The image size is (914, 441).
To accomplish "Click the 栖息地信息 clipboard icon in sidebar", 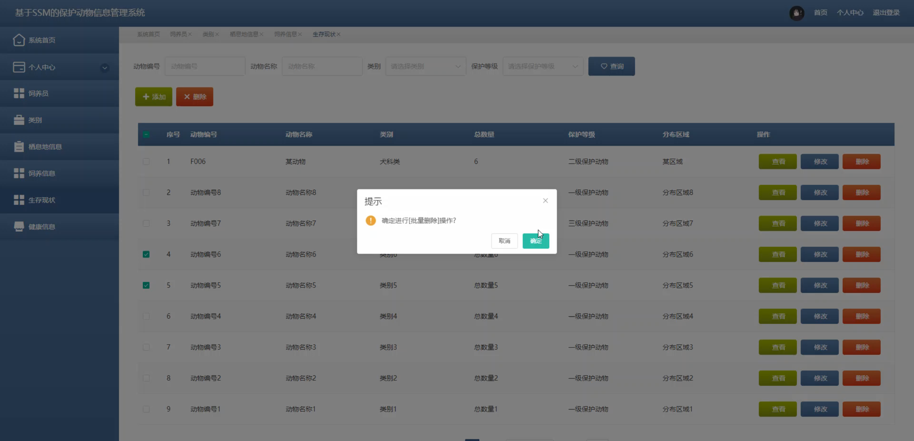I will [x=19, y=147].
